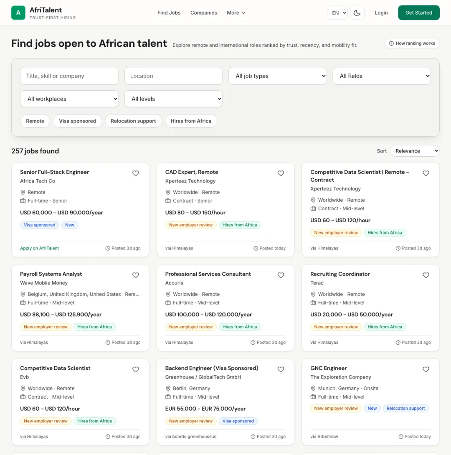Click Visa sponsored tag on Senior Full-Stack Engineer
Image resolution: width=451 pixels, height=455 pixels.
[x=39, y=225]
